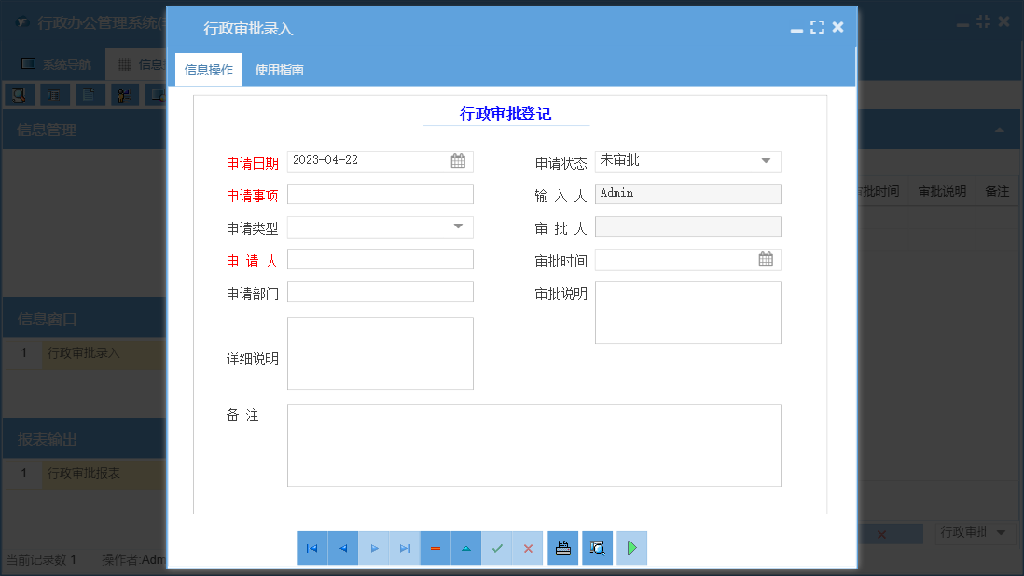The height and width of the screenshot is (576, 1024).
Task: Jump to the last record
Action: point(404,548)
